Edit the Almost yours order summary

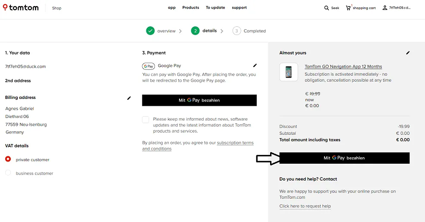coord(408,53)
